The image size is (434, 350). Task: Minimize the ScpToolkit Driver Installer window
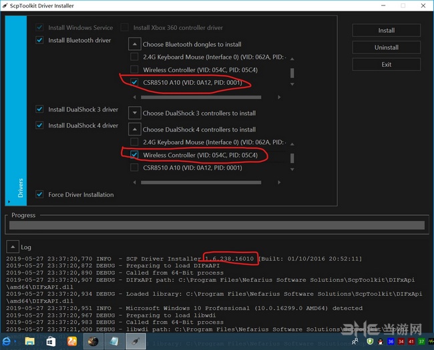pos(383,5)
